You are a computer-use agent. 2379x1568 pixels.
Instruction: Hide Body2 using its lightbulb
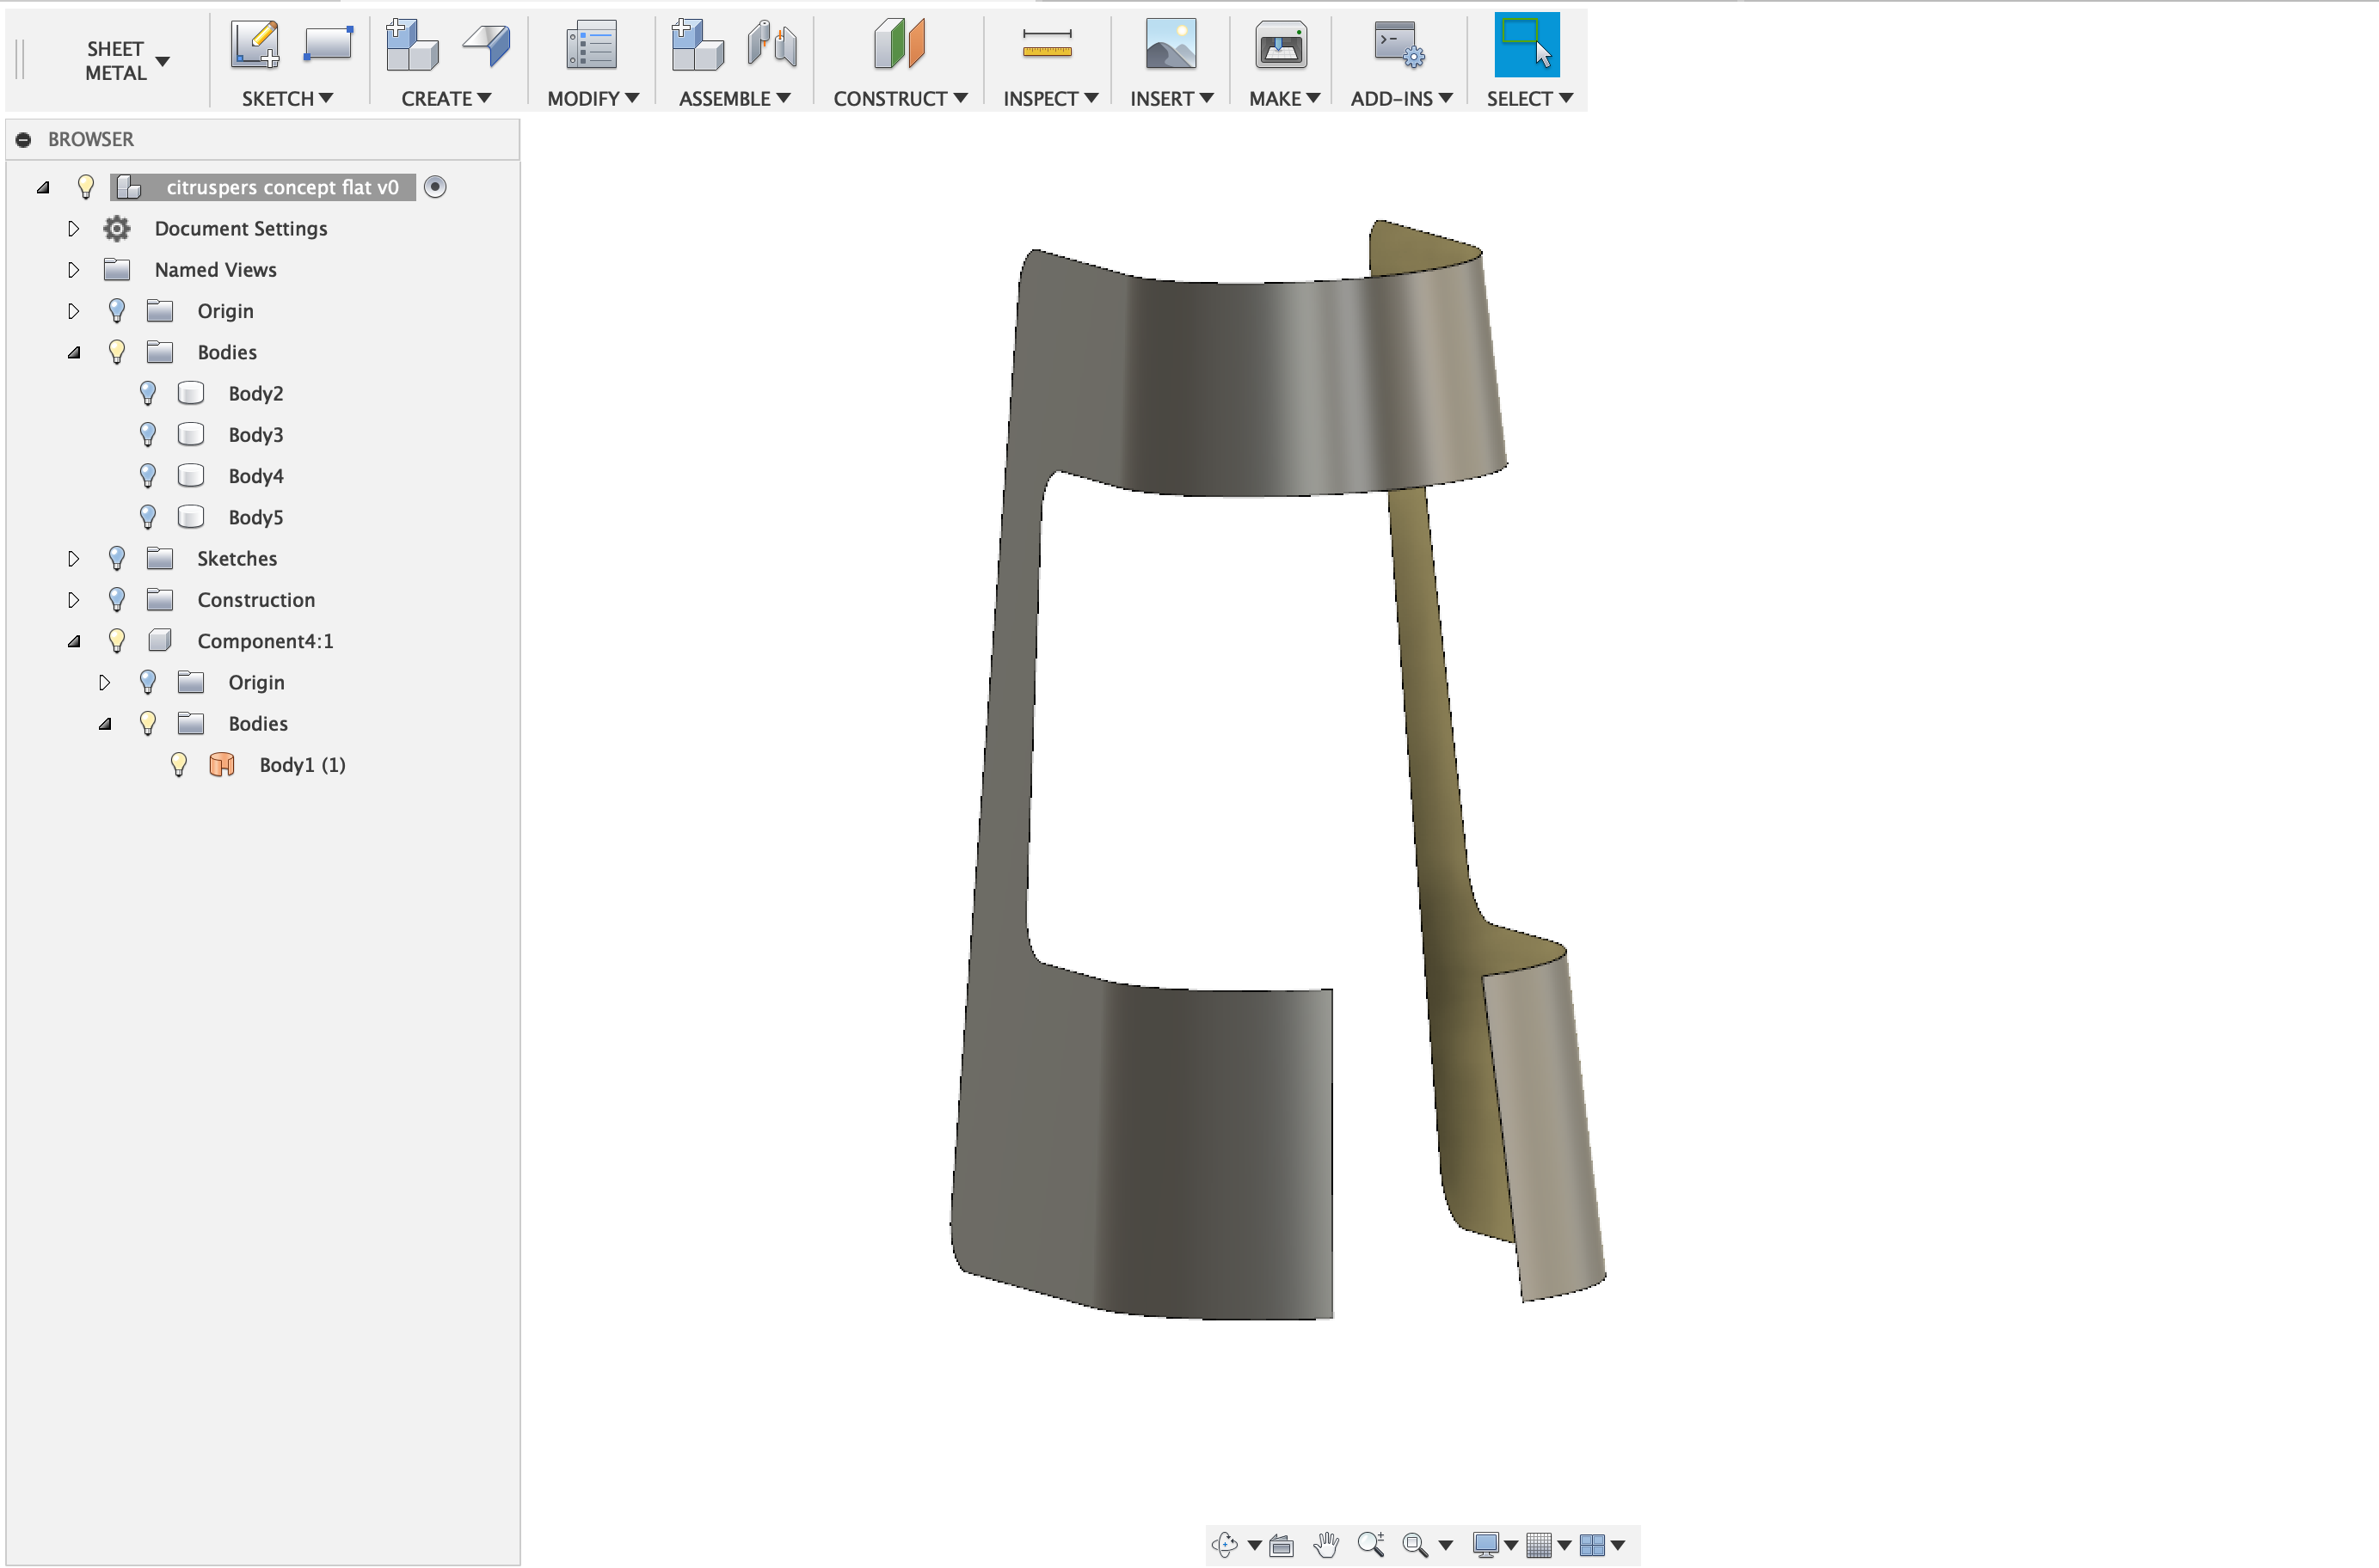(148, 393)
